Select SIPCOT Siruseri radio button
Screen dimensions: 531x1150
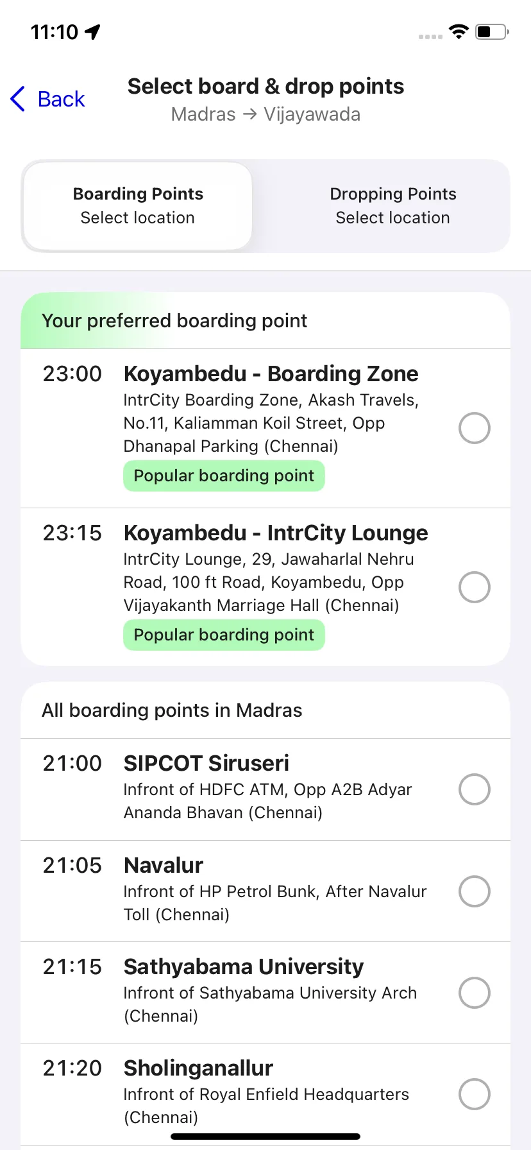tap(475, 789)
